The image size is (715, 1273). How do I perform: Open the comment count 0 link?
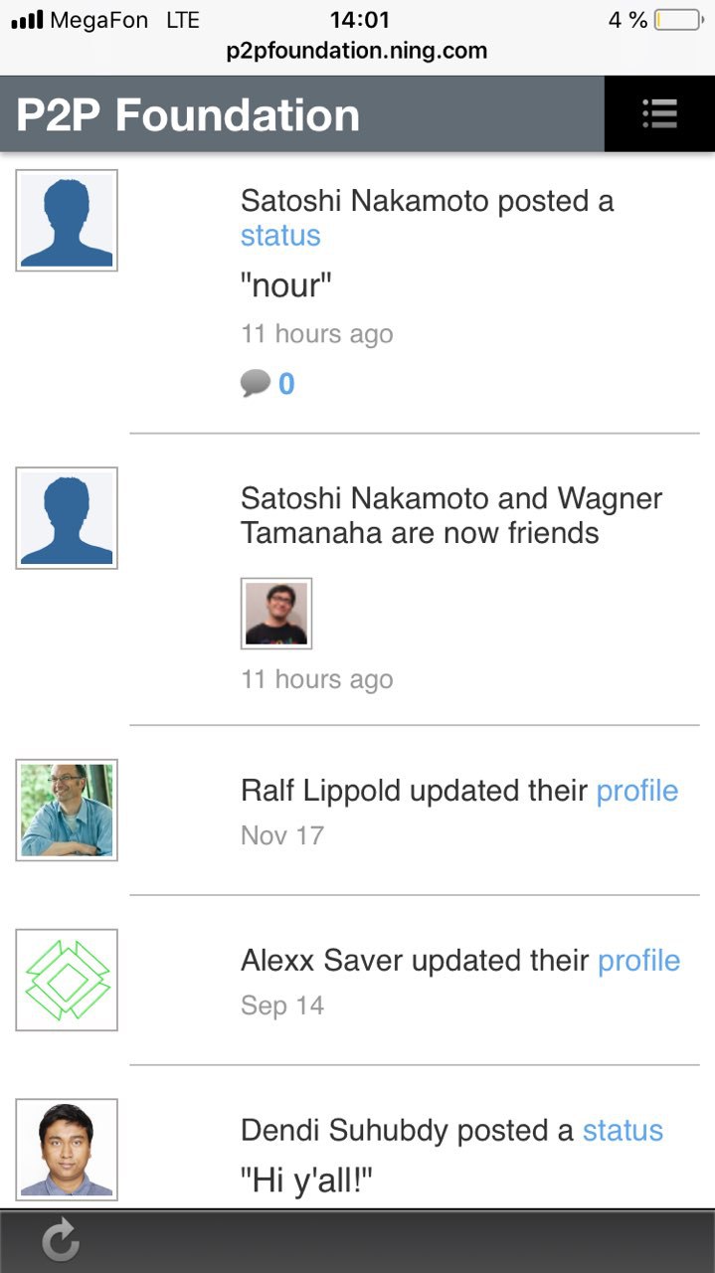286,384
